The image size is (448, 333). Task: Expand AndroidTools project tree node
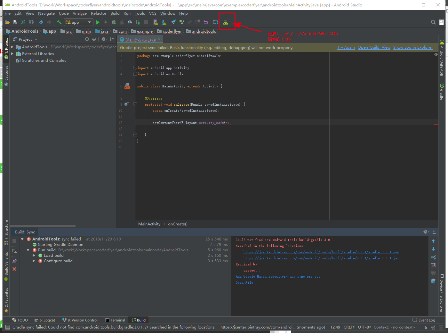click(x=12, y=47)
